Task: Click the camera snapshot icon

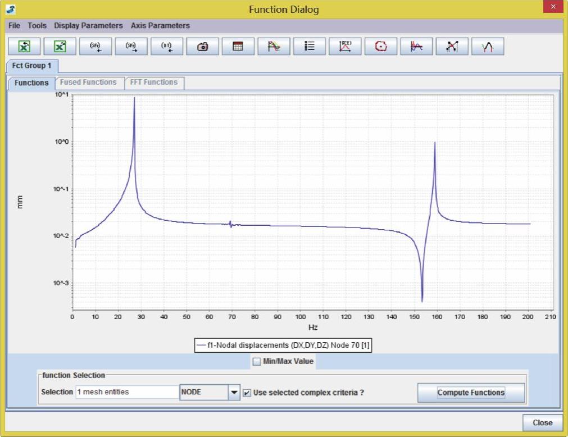Action: click(x=202, y=47)
